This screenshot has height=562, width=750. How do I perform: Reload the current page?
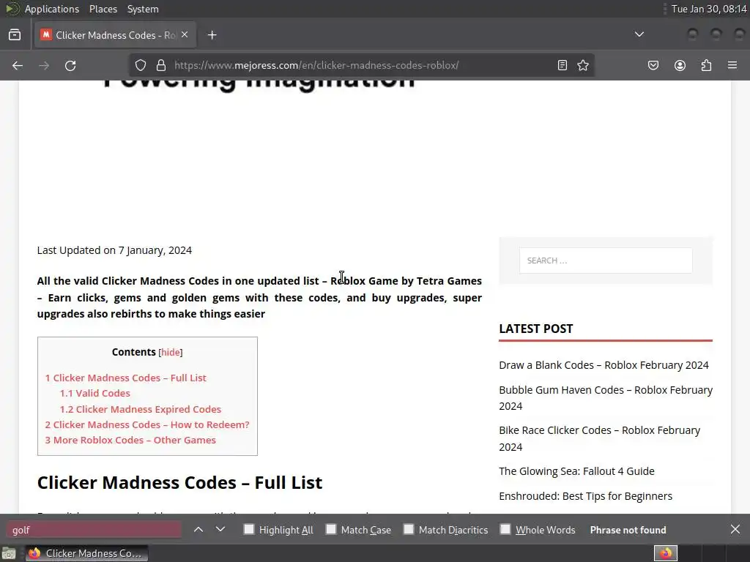click(x=70, y=65)
